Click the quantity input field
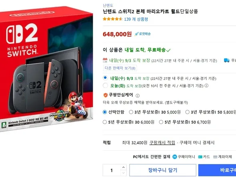 tap(112, 170)
